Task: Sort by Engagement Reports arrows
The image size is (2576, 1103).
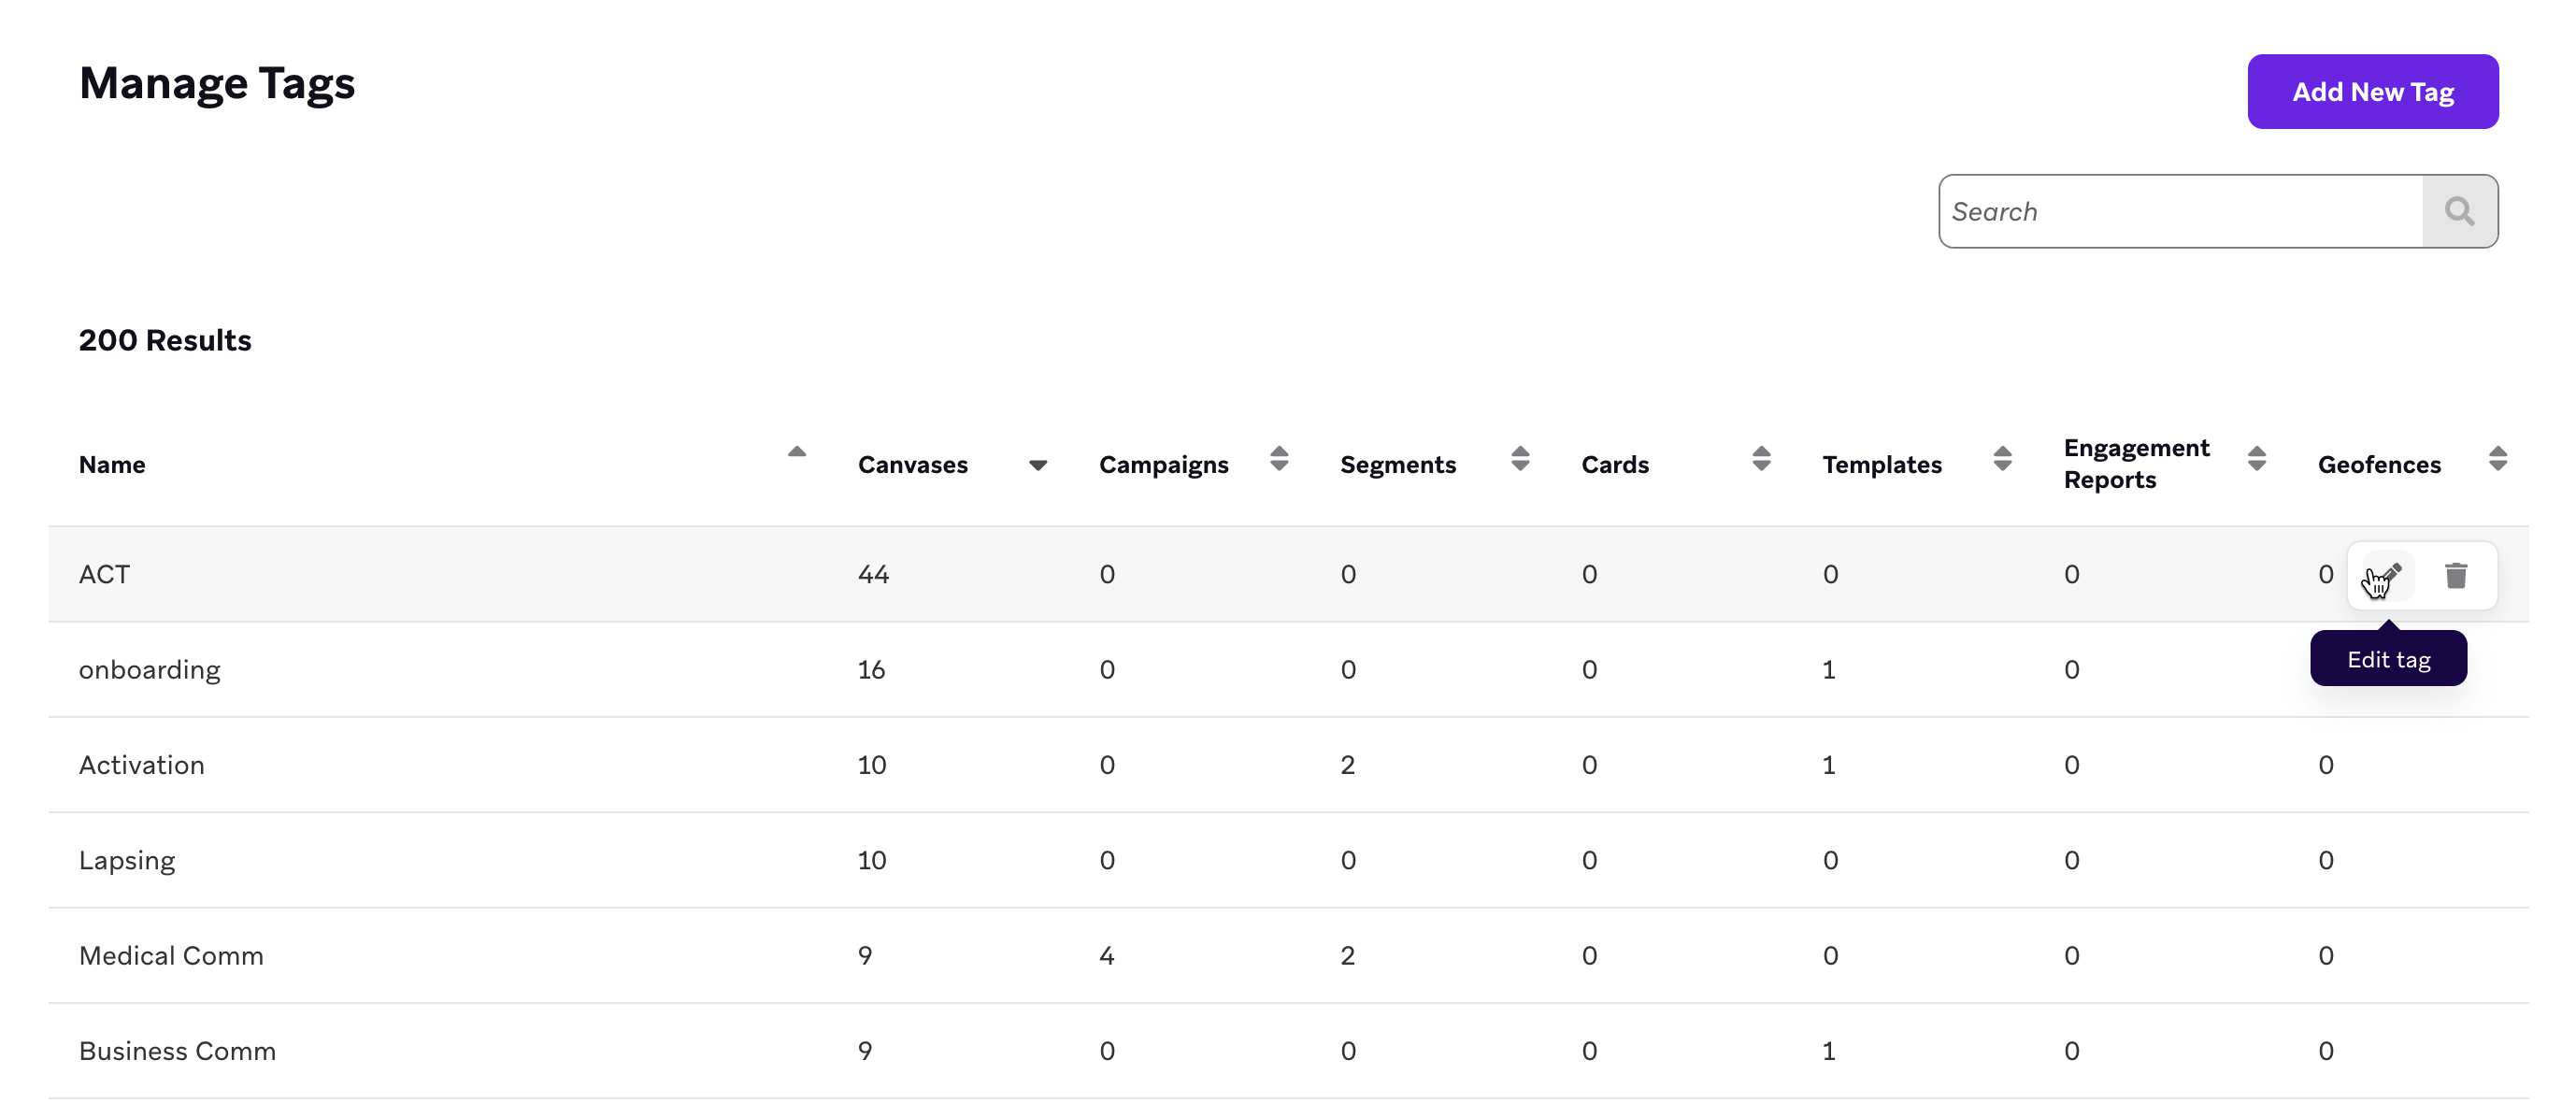Action: (2256, 459)
